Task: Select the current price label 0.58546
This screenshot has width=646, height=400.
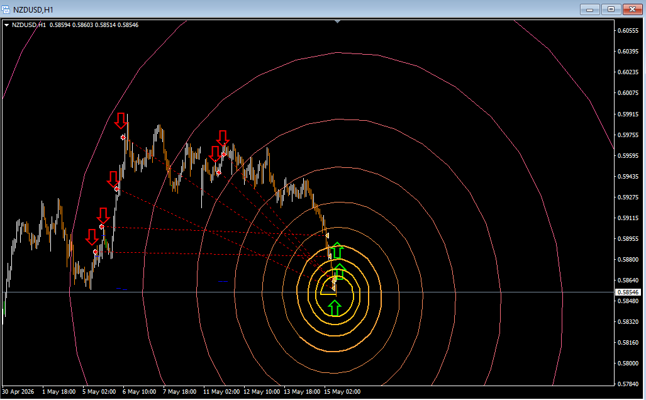Action: click(x=628, y=292)
